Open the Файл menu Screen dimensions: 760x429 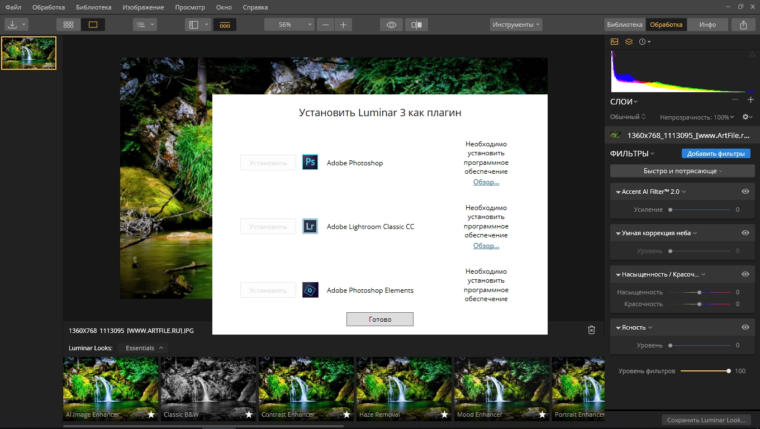pyautogui.click(x=13, y=7)
